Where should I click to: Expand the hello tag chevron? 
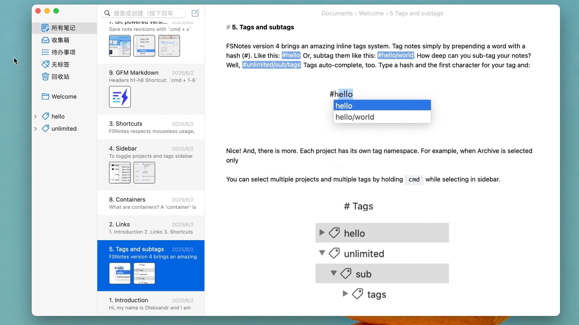coord(36,116)
